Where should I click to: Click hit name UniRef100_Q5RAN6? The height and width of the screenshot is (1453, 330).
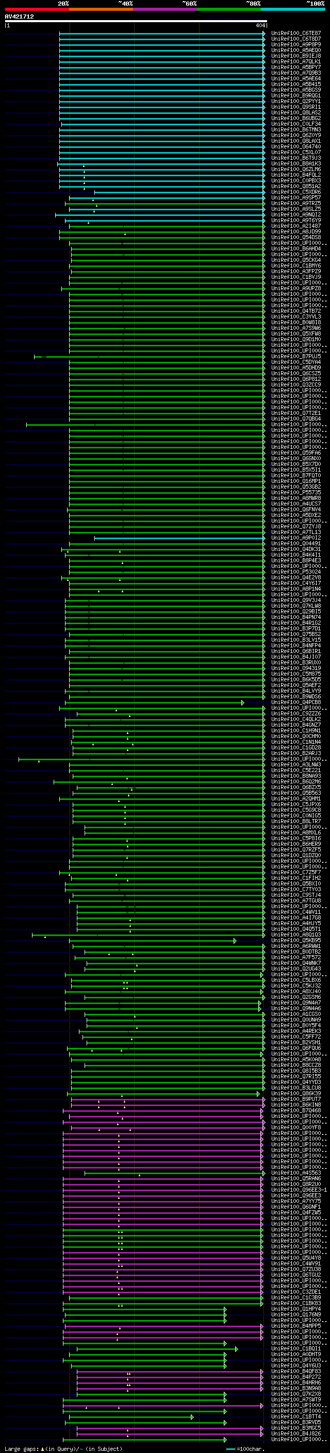coord(296,1178)
